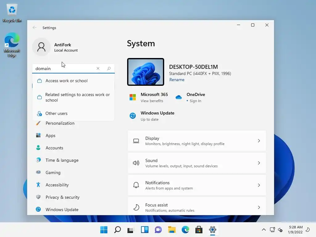Expand the Notifications row chevron
The image size is (316, 237).
pyautogui.click(x=259, y=185)
